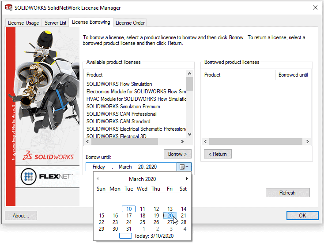Go to previous month in calendar
324x243 pixels.
click(x=98, y=179)
